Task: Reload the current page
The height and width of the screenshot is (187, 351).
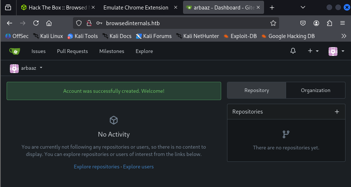Action: pyautogui.click(x=36, y=23)
